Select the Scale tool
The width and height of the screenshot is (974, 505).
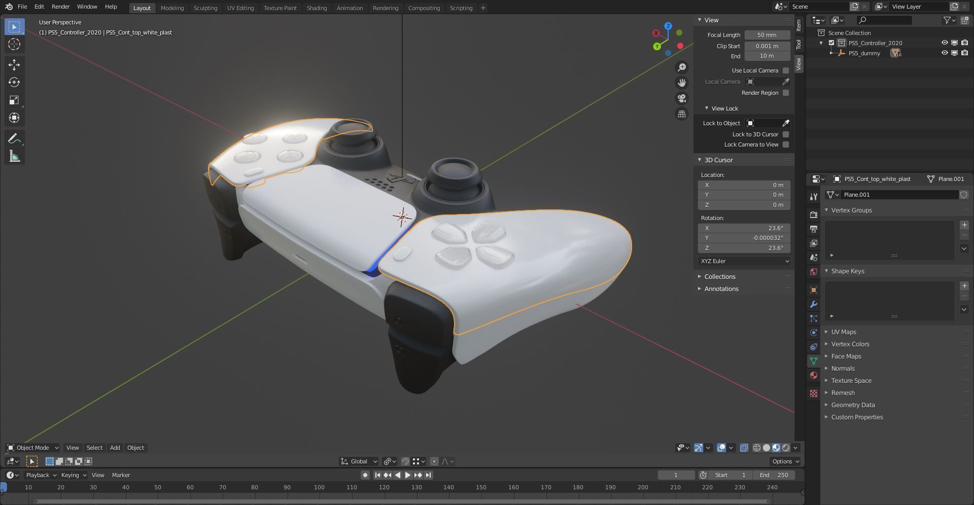[x=14, y=100]
